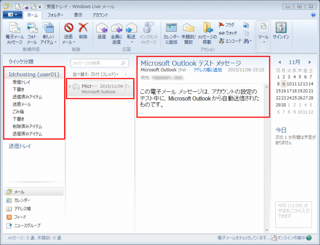Reply to the message (返信)
The width and height of the screenshot is (320, 245).
(101, 31)
